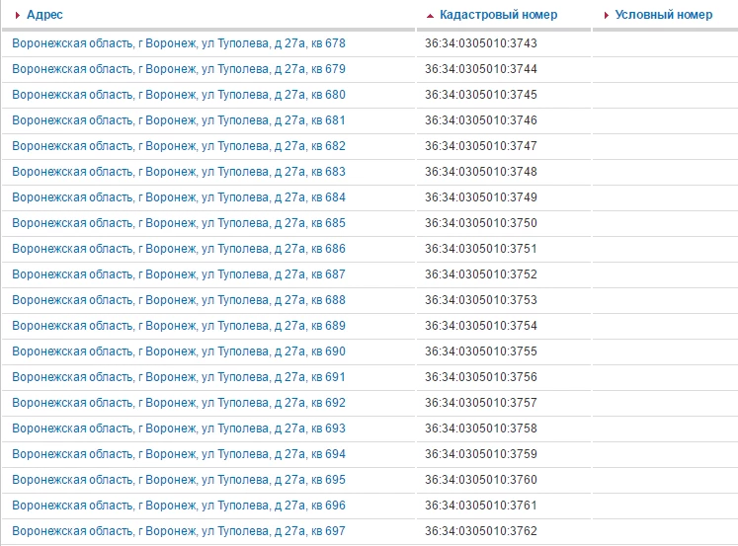Screen dimensions: 738x546
Task: Open address link for кв 683
Action: 179,172
